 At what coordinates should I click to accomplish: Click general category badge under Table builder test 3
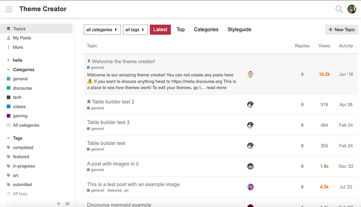click(96, 129)
